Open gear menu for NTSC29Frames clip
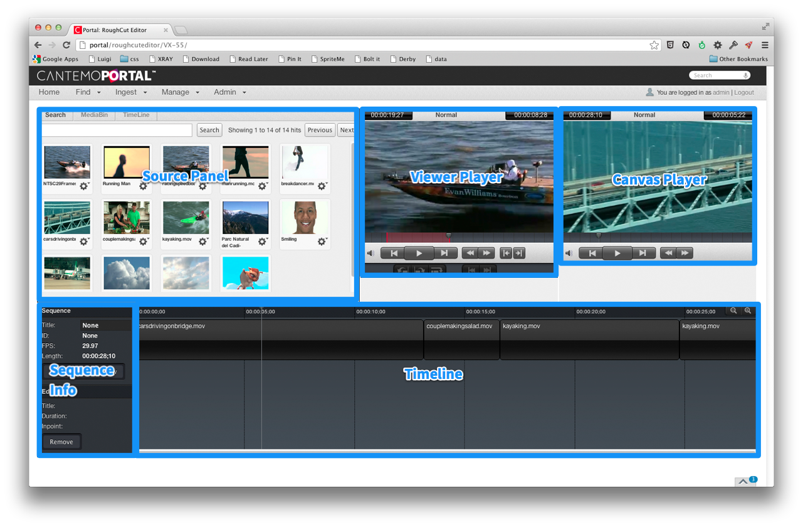The width and height of the screenshot is (803, 527). coord(84,186)
